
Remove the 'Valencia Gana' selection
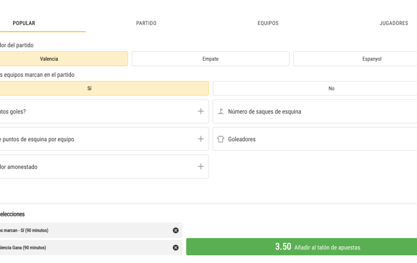(x=176, y=247)
